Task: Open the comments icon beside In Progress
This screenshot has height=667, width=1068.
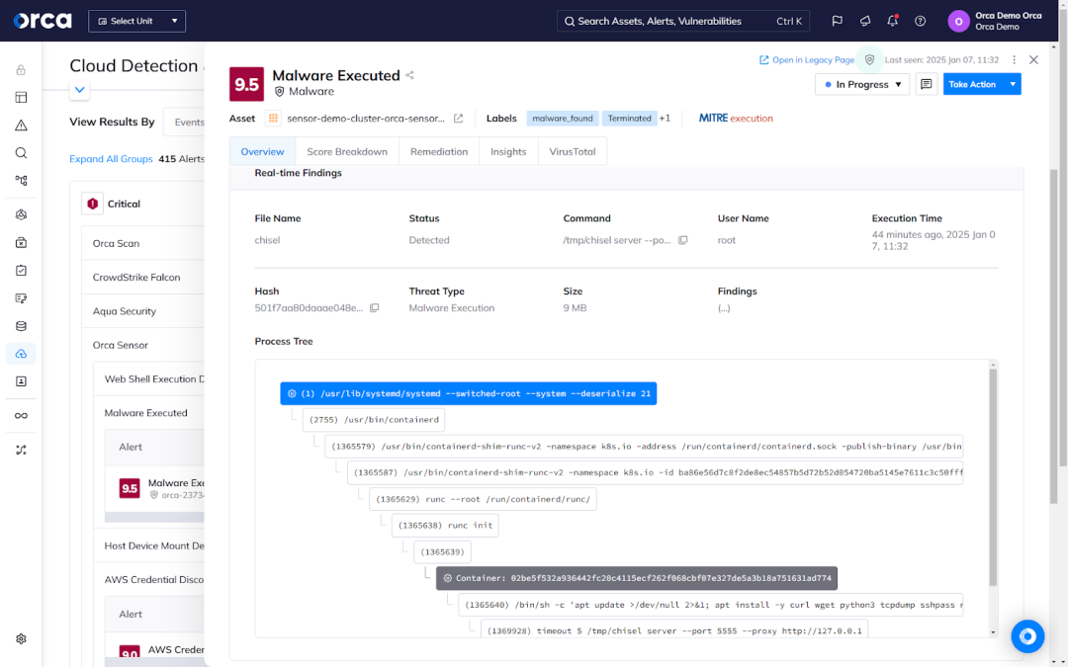Action: click(927, 84)
